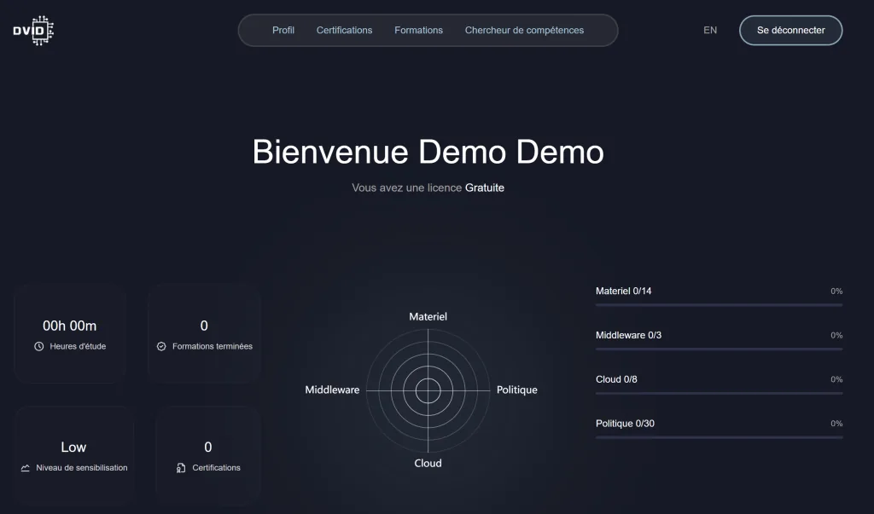Click the Cloud label on radar chart
Viewport: 874px width, 514px height.
point(428,464)
